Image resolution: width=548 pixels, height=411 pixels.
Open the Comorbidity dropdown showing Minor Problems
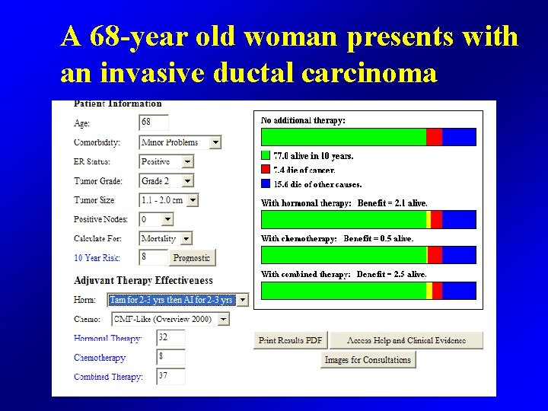coord(180,142)
